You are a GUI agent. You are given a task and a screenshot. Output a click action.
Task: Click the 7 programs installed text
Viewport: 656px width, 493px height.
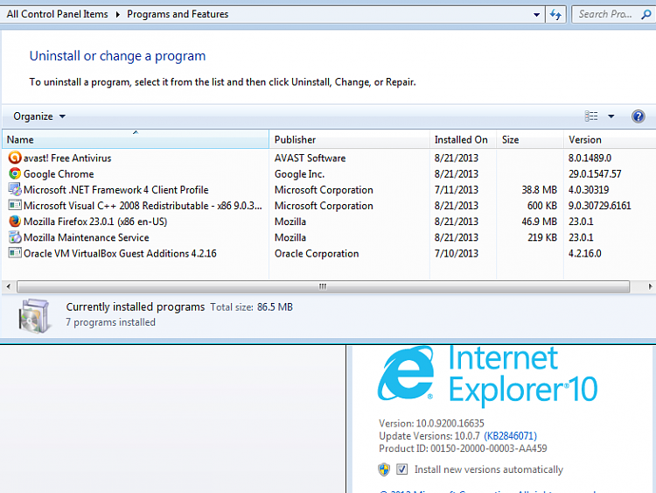(x=110, y=322)
